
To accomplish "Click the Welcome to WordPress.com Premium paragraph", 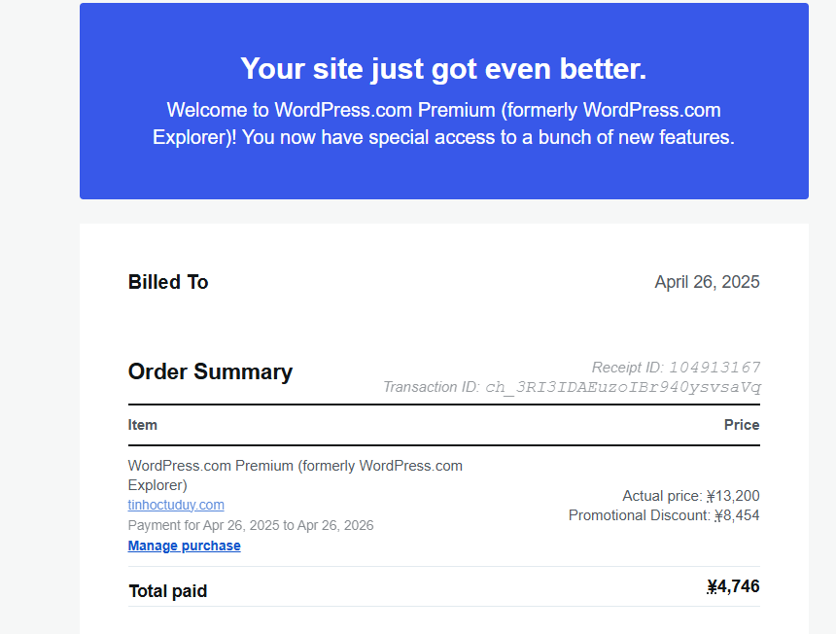I will tap(443, 123).
